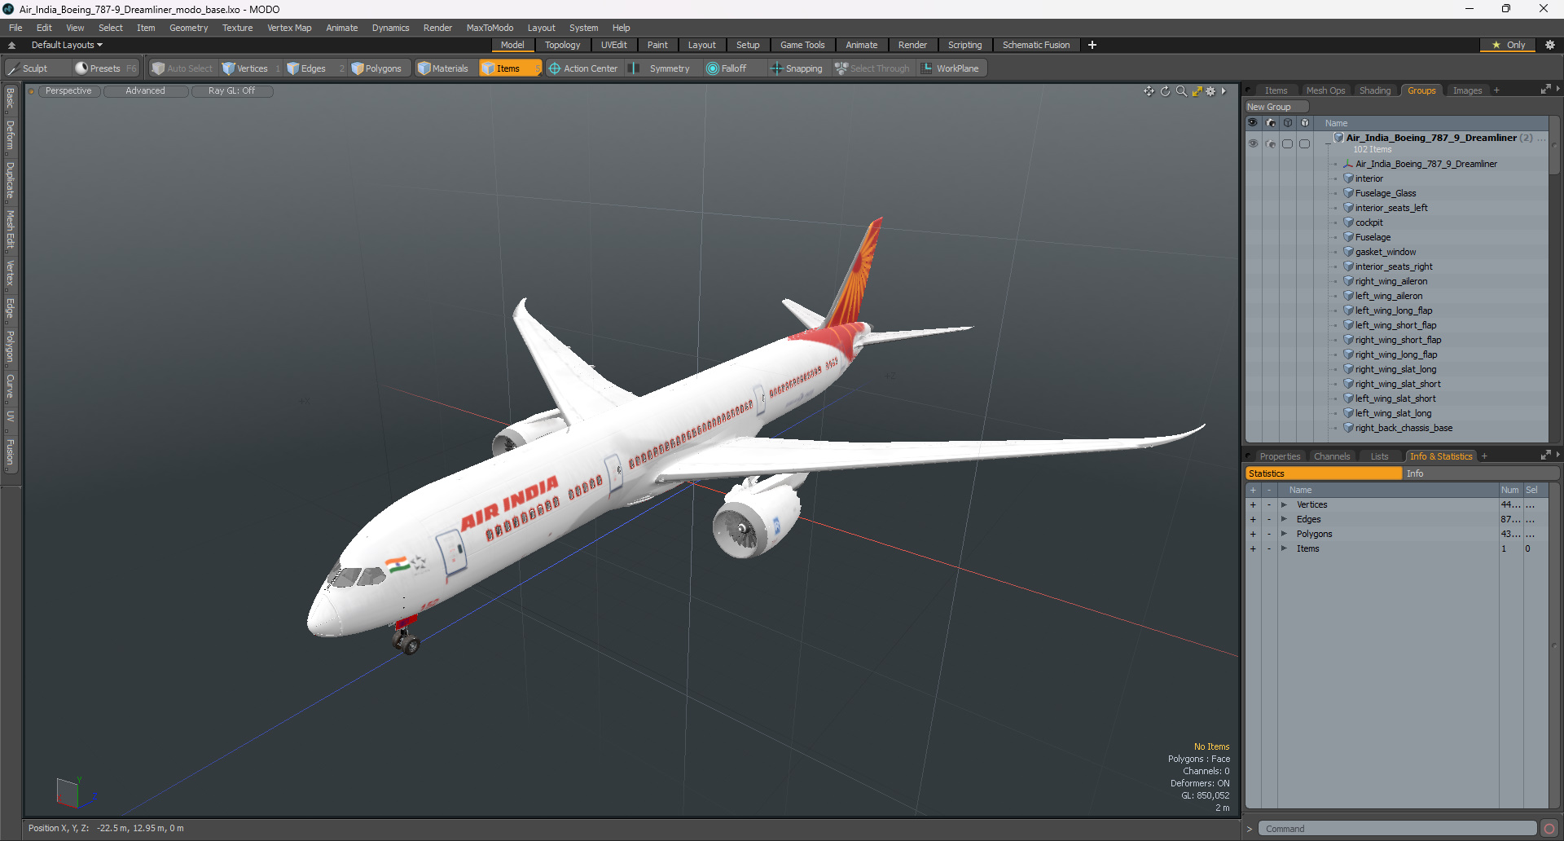
Task: Open layout preferences gear at top right
Action: coord(1550,45)
